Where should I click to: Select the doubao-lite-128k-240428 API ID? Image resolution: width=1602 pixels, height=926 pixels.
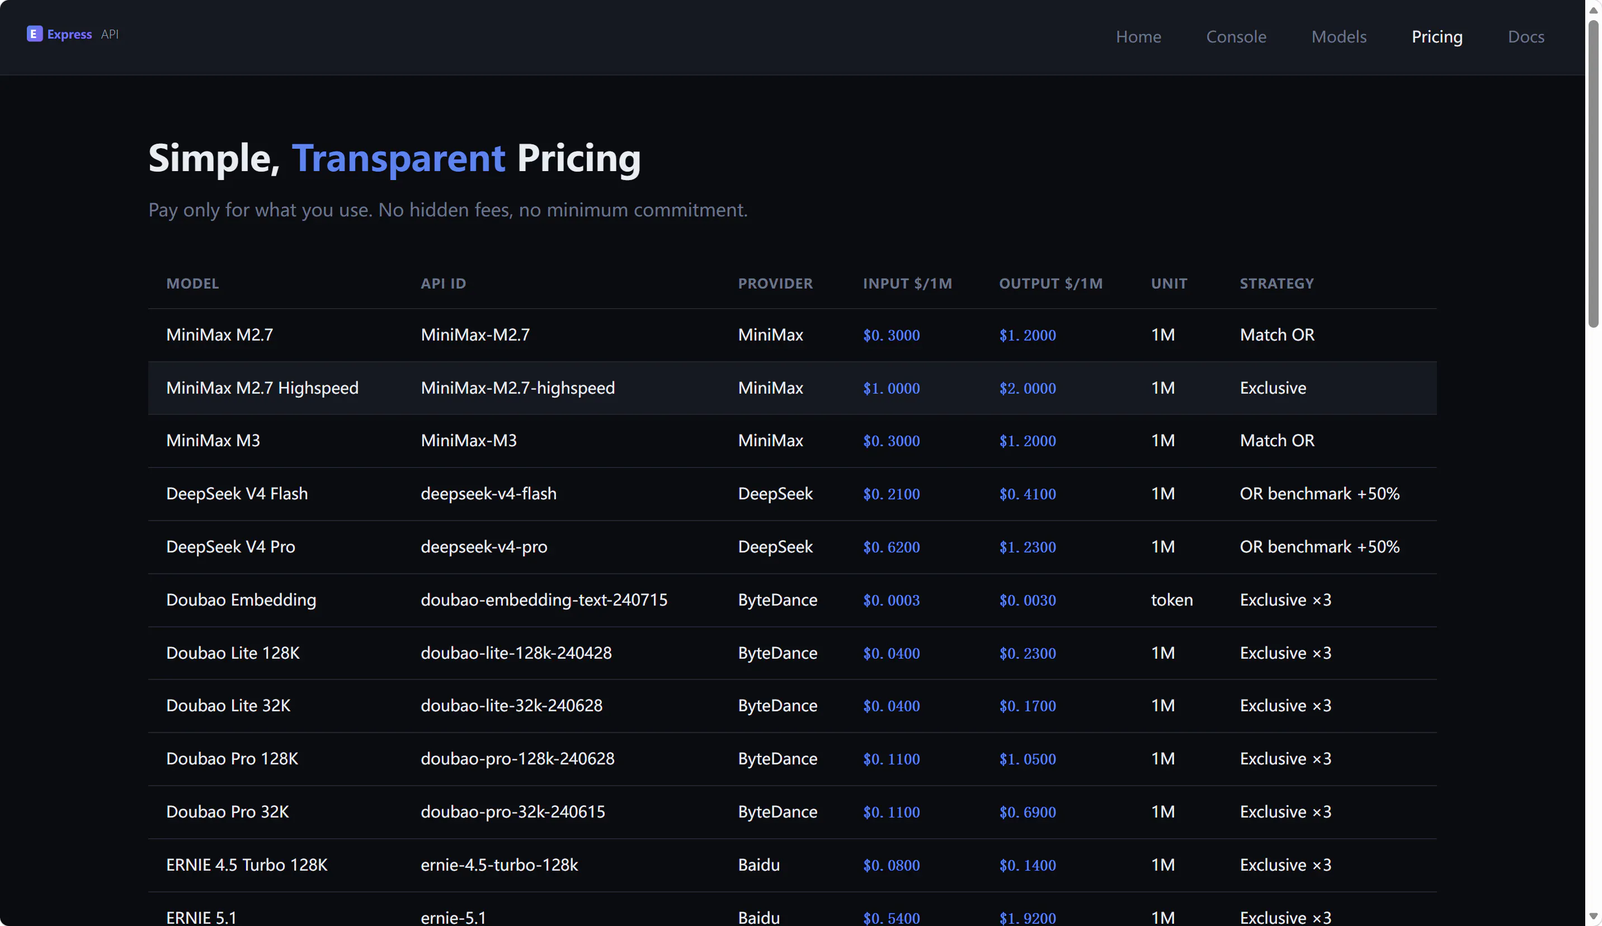click(x=516, y=653)
